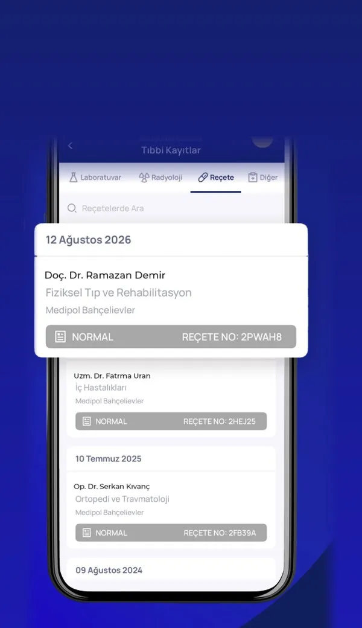The width and height of the screenshot is (362, 628).
Task: Click Medipol Bahçelievler under Ramazan Demir
Action: (91, 310)
